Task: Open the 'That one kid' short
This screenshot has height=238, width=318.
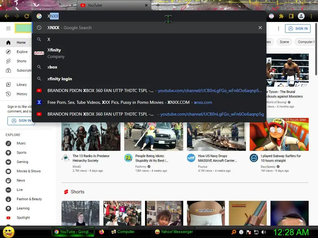Action: [x=80, y=213]
